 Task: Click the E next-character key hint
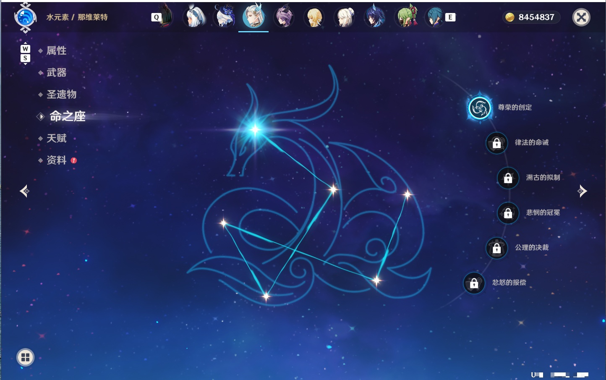point(450,17)
